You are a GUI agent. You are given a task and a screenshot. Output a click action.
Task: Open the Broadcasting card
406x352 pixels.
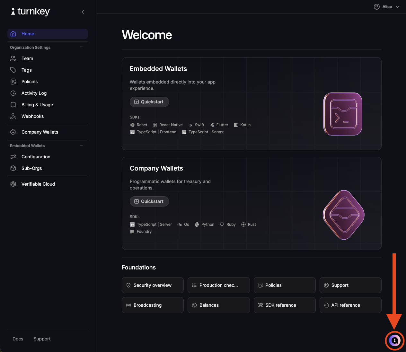tap(153, 305)
